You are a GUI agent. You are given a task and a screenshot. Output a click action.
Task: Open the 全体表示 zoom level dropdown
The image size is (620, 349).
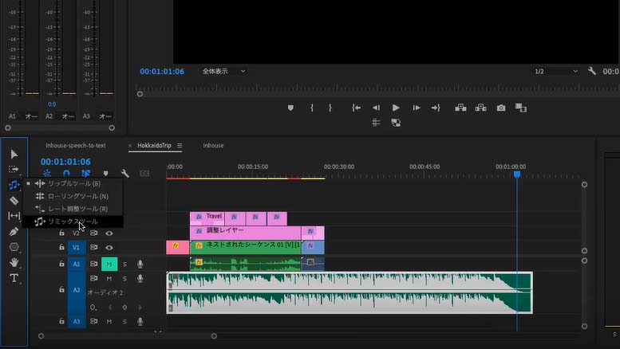pos(223,71)
